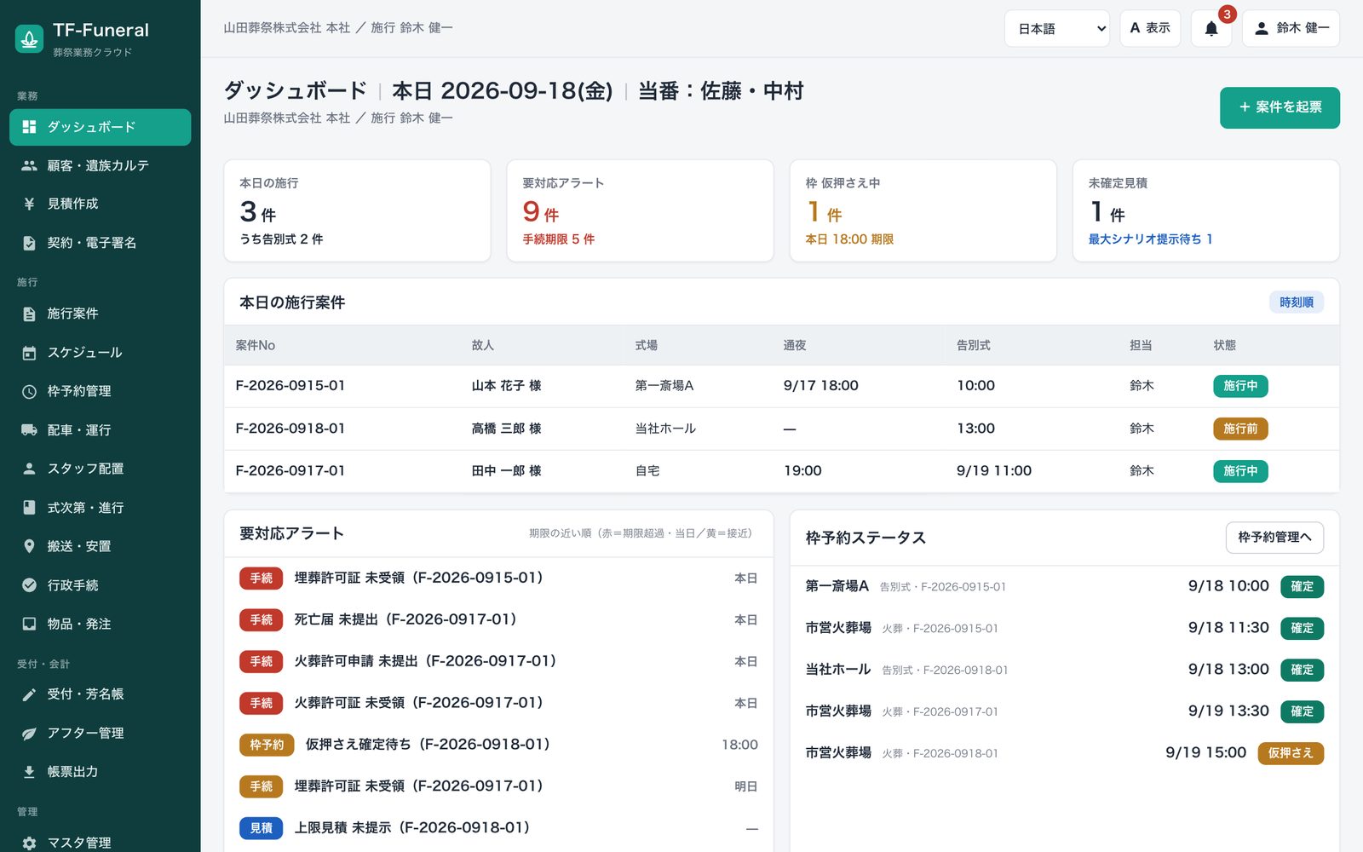Click the 枠予約 alert tag badge
Image resolution: width=1363 pixels, height=852 pixels.
click(x=267, y=745)
